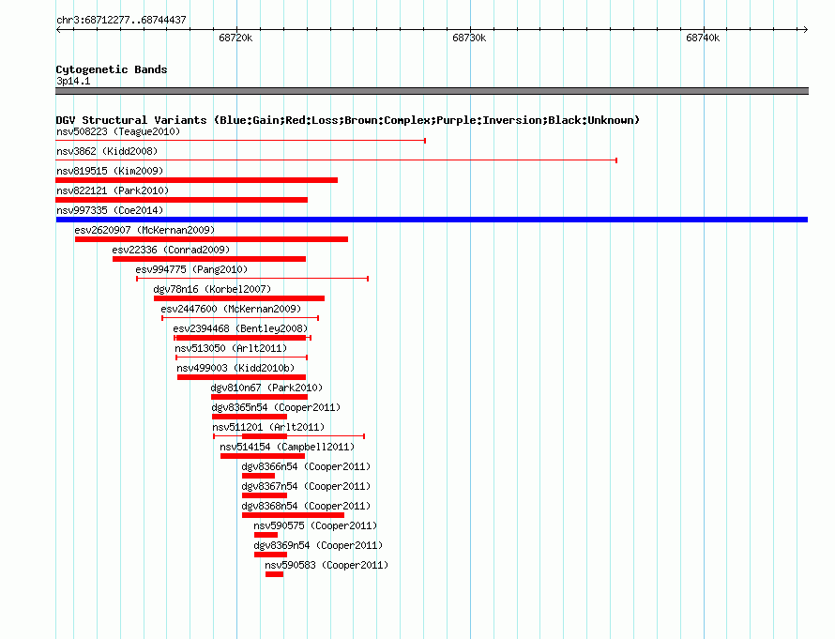Click the esv994775 (Pang2010) label
Image resolution: width=835 pixels, height=639 pixels.
(x=191, y=269)
